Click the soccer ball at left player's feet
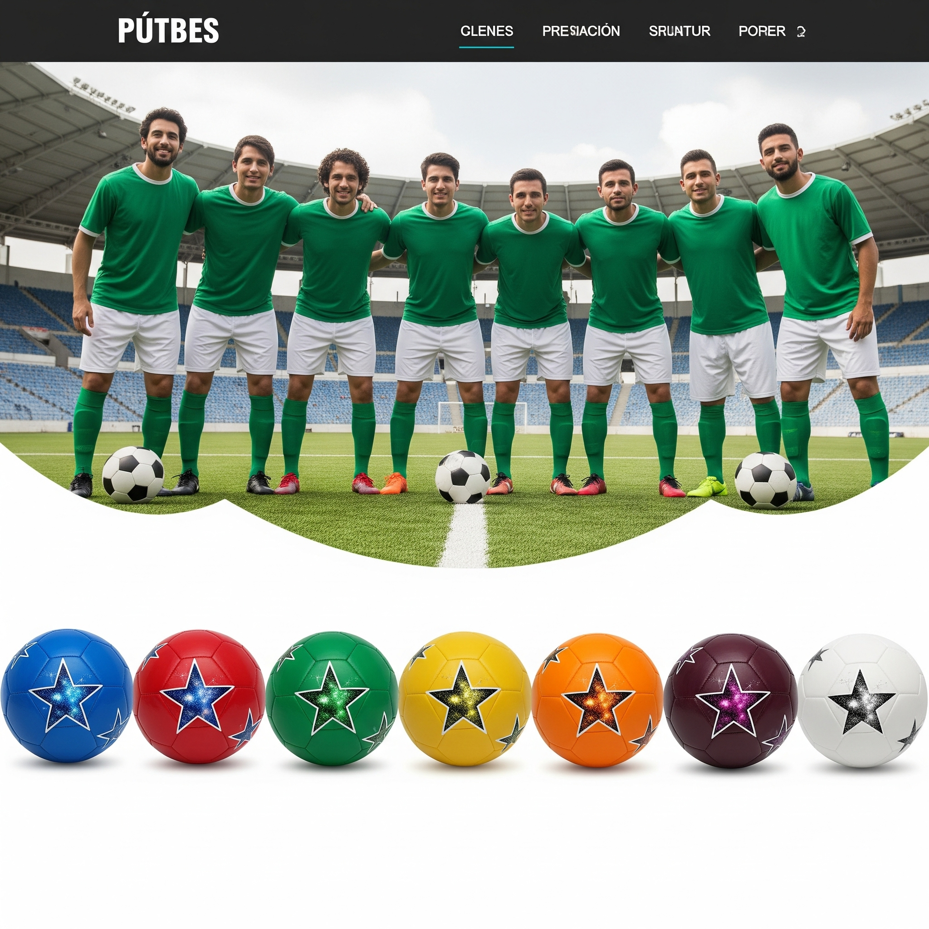 (133, 474)
